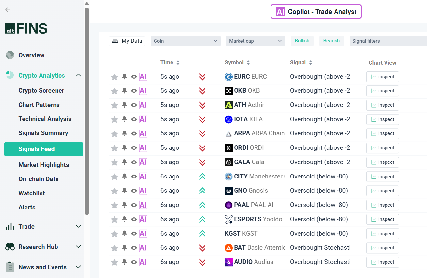This screenshot has width=427, height=278.
Task: Open AI analyst icon for ORDI row
Action: tap(143, 148)
